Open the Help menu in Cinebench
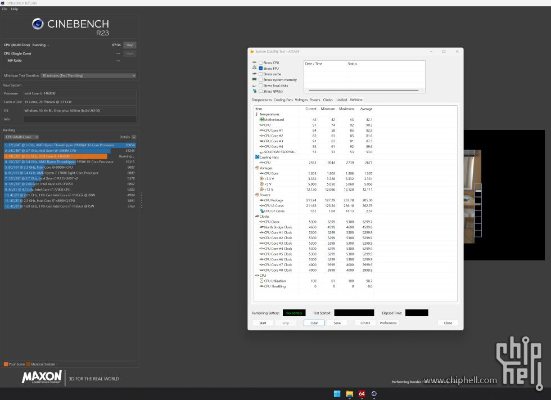 (15, 9)
